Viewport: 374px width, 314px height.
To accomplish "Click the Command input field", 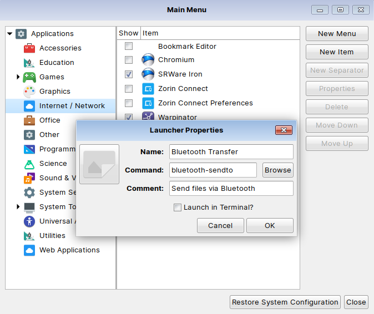I will [213, 170].
